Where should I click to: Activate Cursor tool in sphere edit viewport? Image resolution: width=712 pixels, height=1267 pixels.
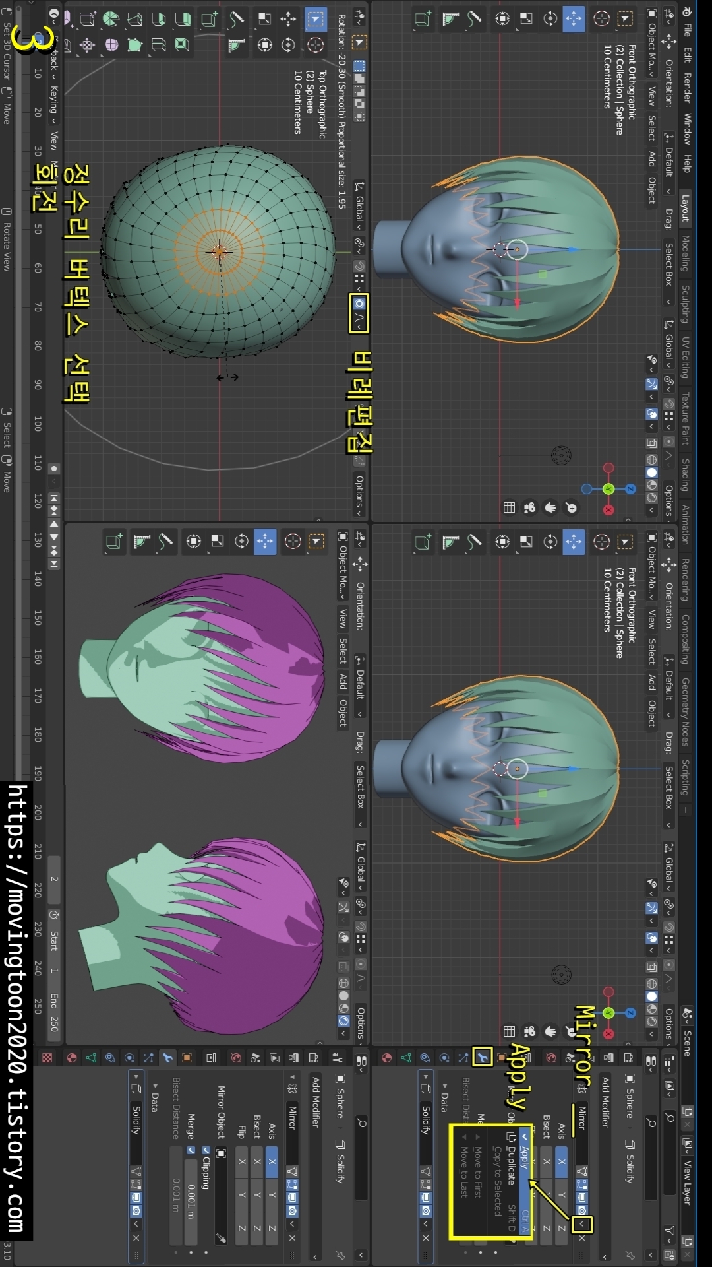pyautogui.click(x=316, y=44)
